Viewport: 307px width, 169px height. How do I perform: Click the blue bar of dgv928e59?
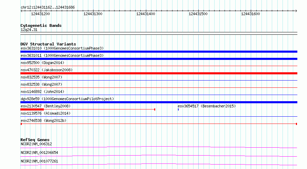click(x=159, y=102)
